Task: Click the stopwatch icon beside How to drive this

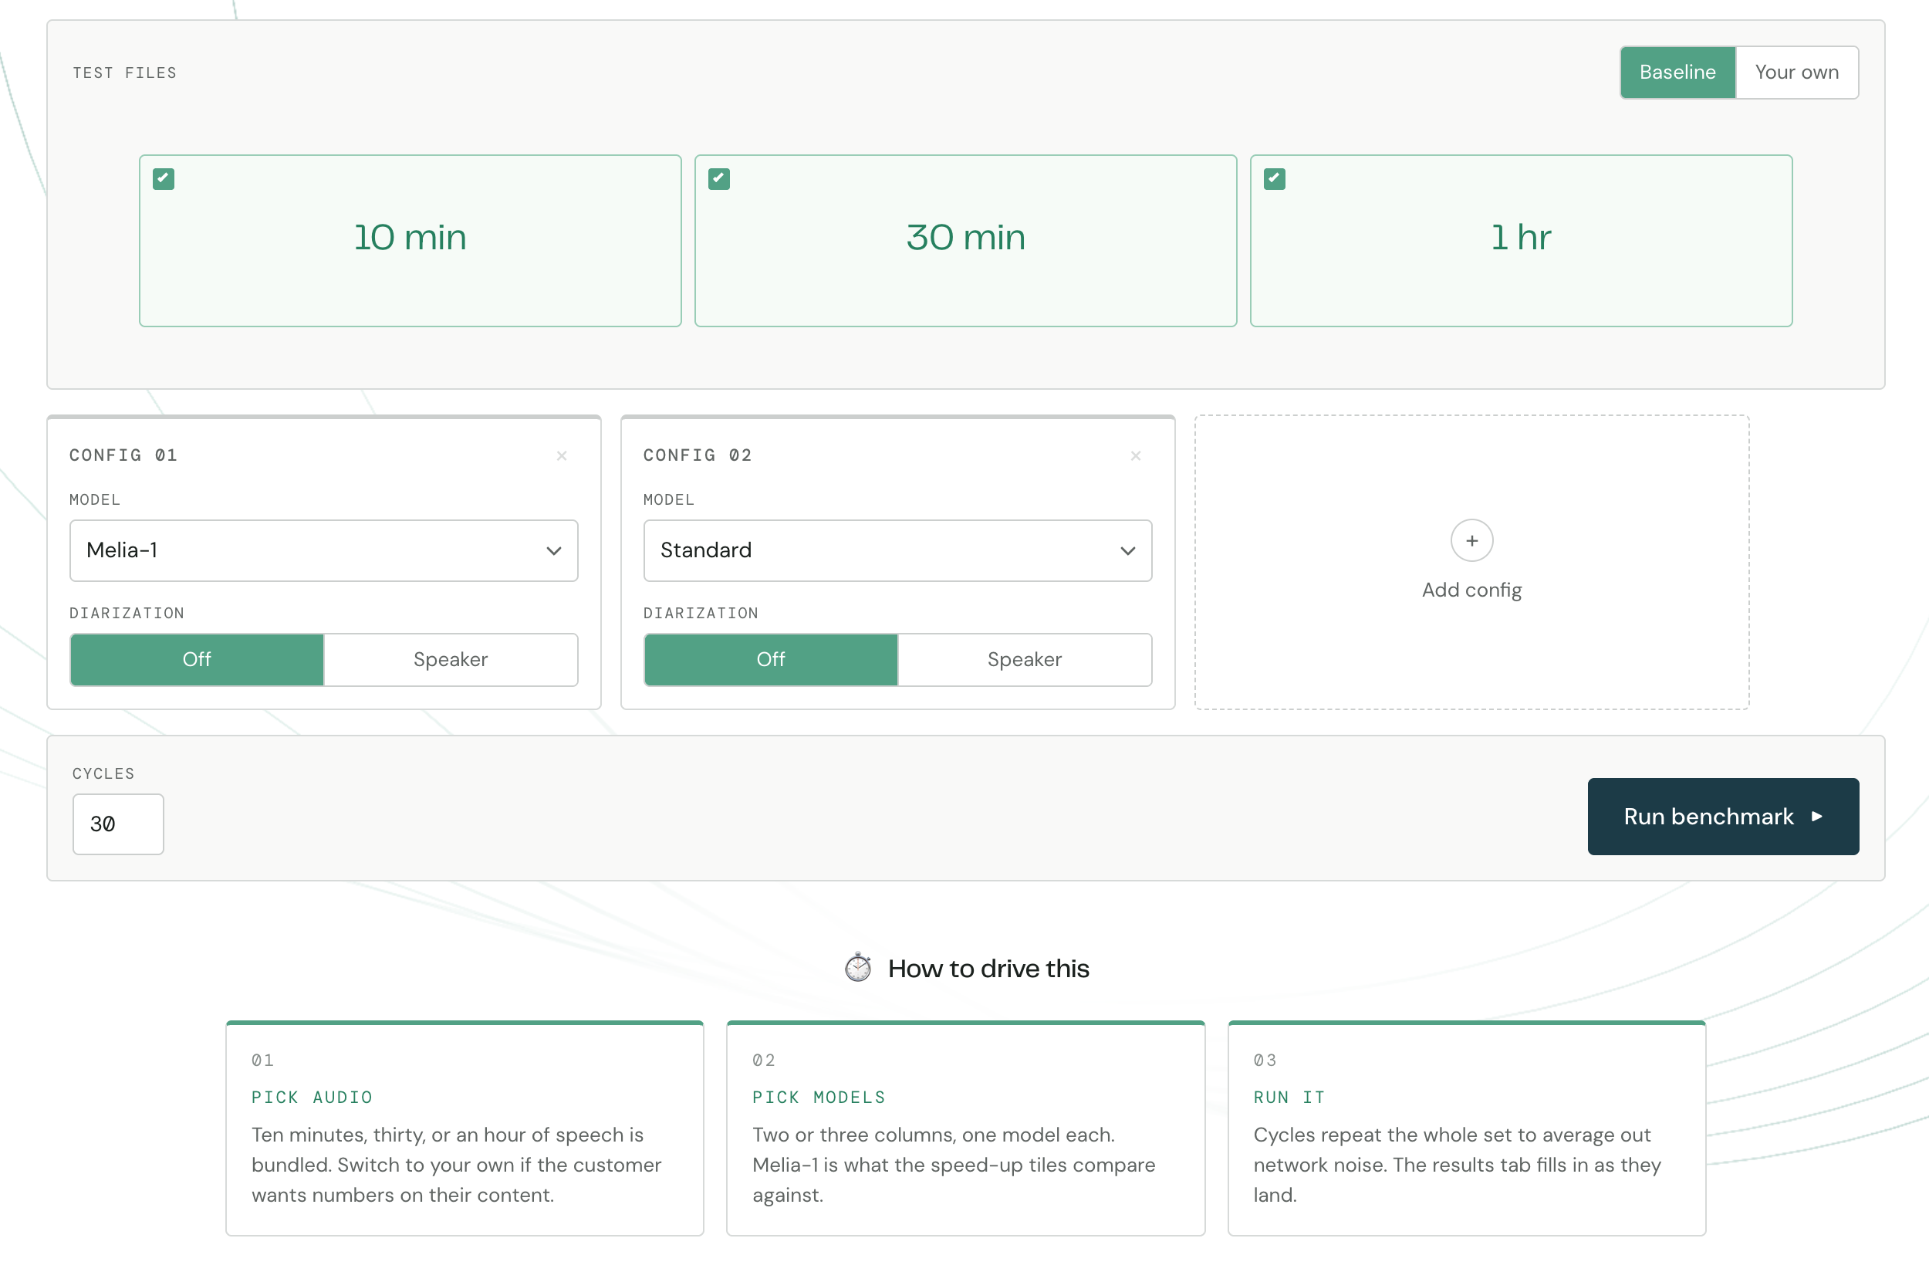Action: tap(857, 968)
